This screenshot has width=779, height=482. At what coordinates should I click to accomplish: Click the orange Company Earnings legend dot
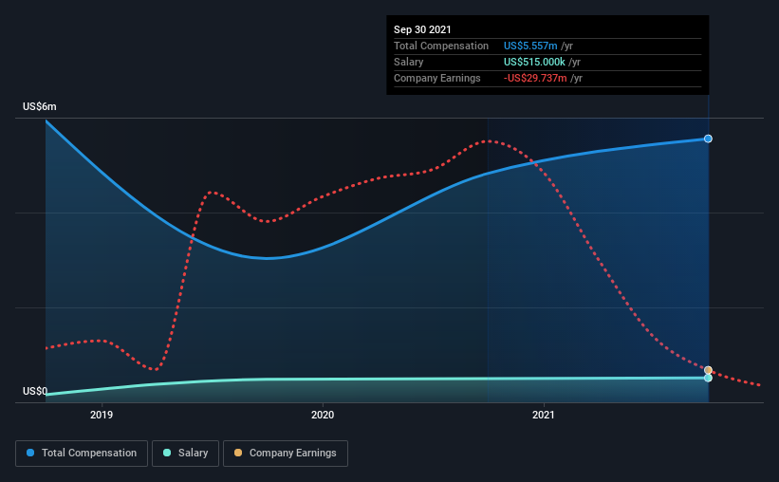tap(238, 453)
